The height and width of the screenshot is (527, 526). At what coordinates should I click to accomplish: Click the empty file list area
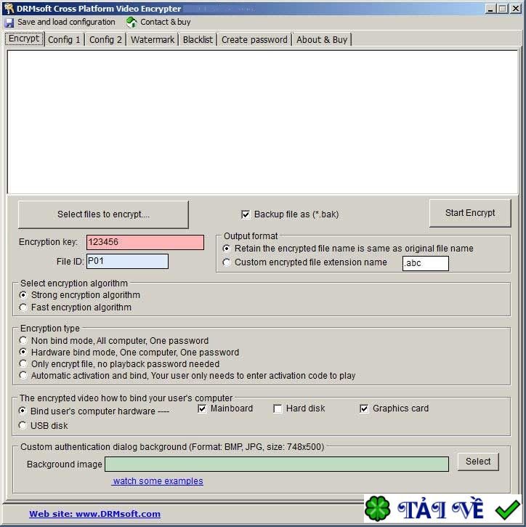[263, 122]
